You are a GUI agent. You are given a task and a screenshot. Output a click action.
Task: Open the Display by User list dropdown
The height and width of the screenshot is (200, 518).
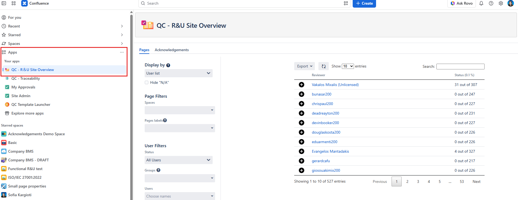point(178,73)
